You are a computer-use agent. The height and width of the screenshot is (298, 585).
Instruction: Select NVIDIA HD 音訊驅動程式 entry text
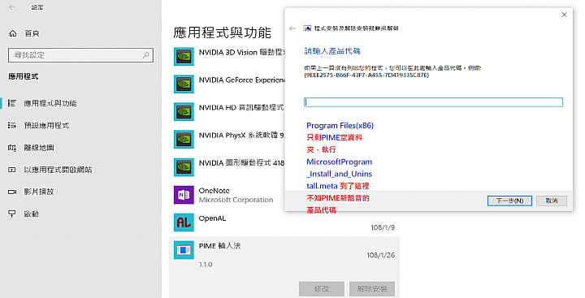[x=241, y=108]
